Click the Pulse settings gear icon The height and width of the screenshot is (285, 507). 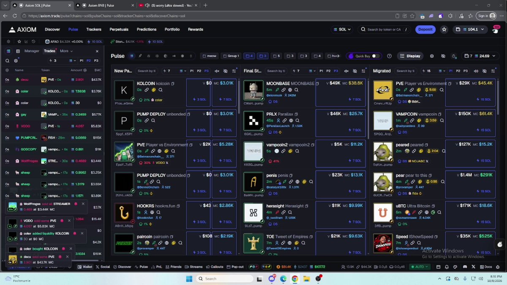pos(432,56)
